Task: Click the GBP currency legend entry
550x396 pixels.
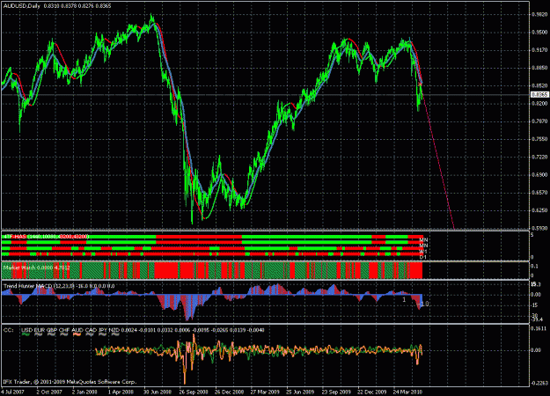Action: [x=52, y=330]
